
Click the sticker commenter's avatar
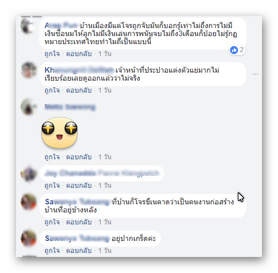28,107
